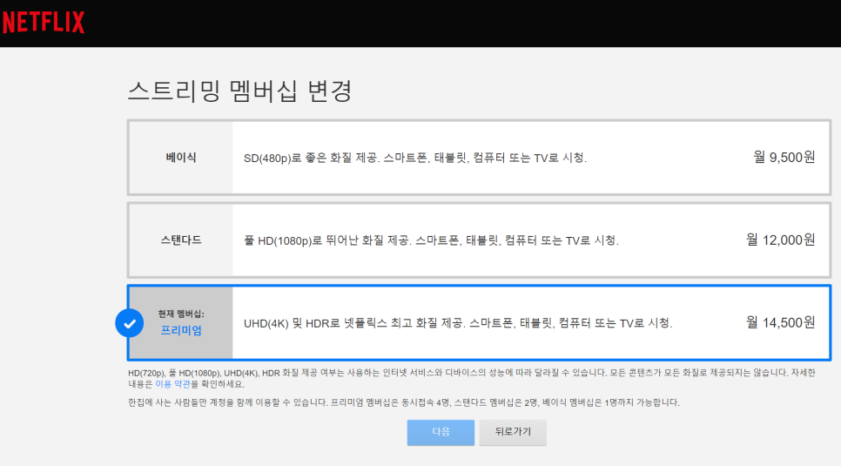Click the UHD(4K) 및 HDR plan description
Viewport: 841px width, 466px height.
coord(458,323)
